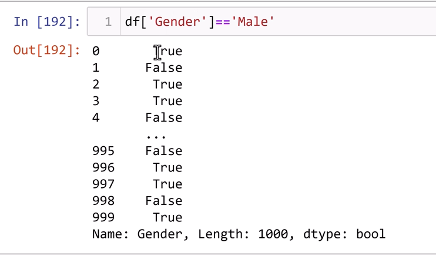Click the In [192] input prompt
Viewport: 436px width, 256px height.
coord(46,22)
